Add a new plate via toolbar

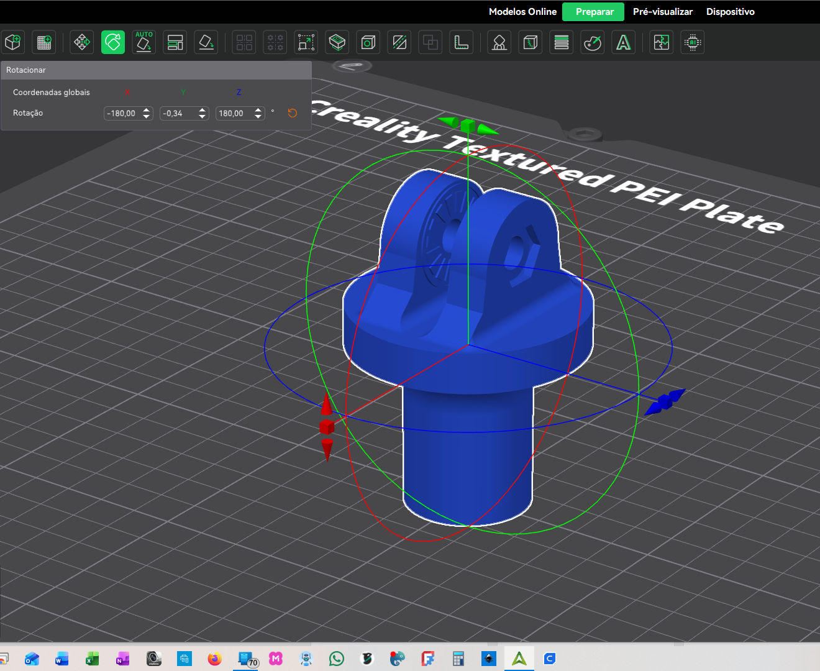click(44, 42)
